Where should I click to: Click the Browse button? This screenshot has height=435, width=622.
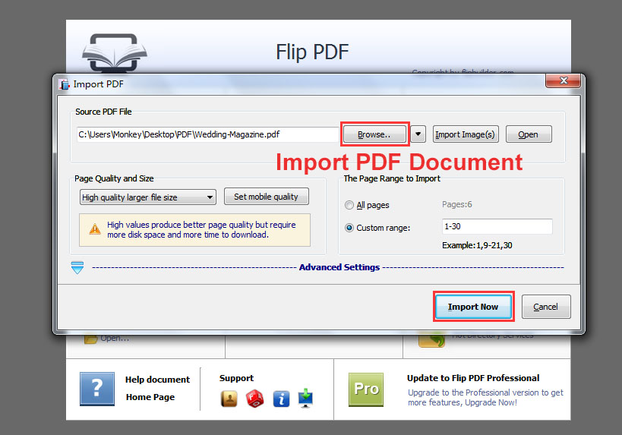click(x=374, y=134)
